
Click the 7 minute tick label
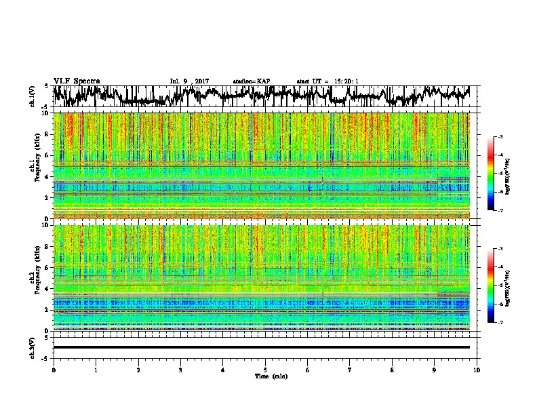pos(350,370)
